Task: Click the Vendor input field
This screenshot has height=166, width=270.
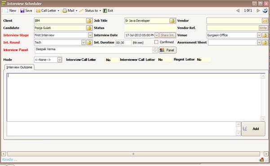Action: point(234,21)
